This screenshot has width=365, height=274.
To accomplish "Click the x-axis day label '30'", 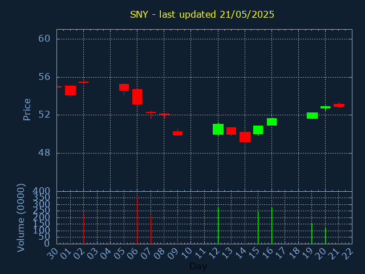I will click(52, 253).
